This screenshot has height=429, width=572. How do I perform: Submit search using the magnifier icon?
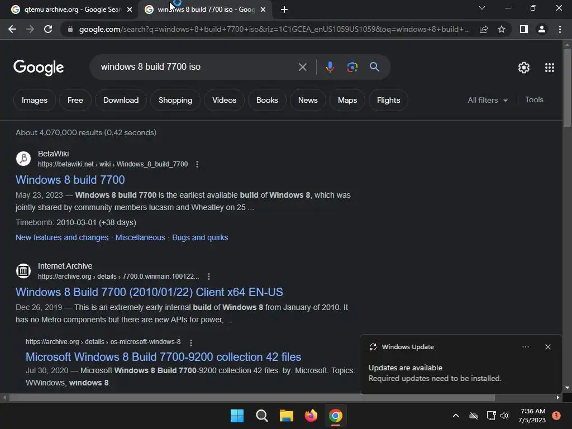click(x=375, y=67)
